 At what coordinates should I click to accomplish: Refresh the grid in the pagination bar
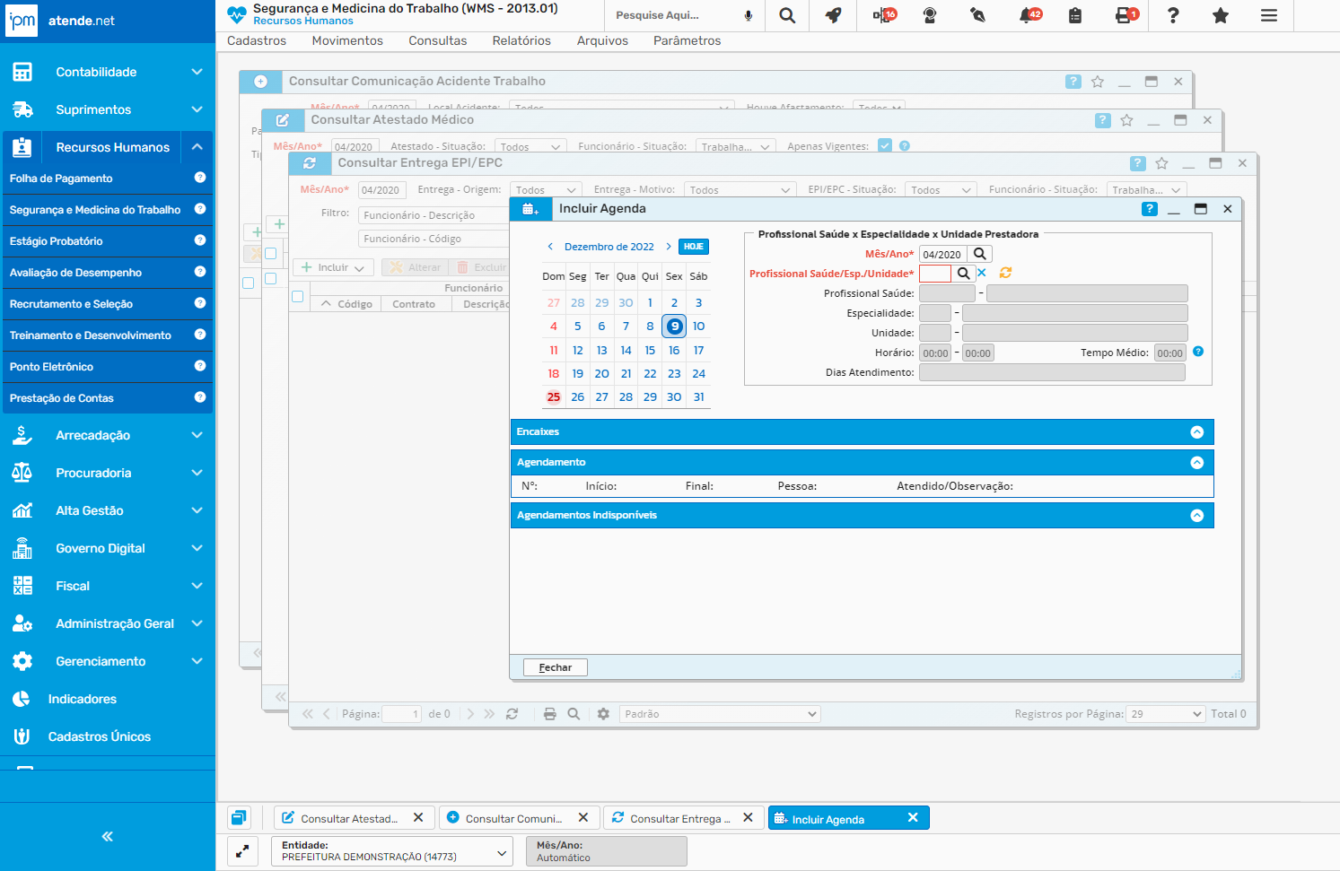pos(512,714)
